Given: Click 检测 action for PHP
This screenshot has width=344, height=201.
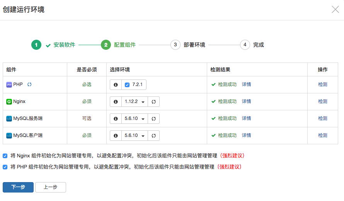Looking at the screenshot, I should tap(323, 84).
